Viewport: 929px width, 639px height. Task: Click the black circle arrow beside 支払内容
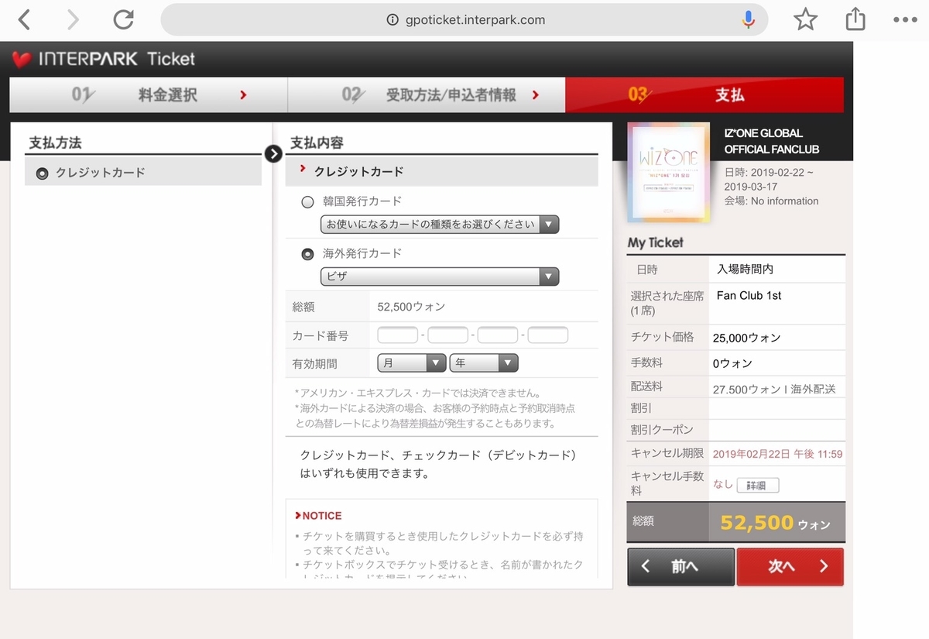273,153
